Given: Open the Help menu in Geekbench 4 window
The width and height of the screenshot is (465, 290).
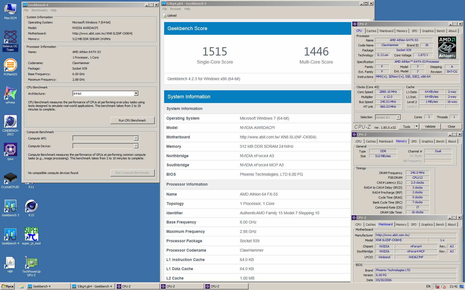Looking at the screenshot, I should [x=53, y=10].
